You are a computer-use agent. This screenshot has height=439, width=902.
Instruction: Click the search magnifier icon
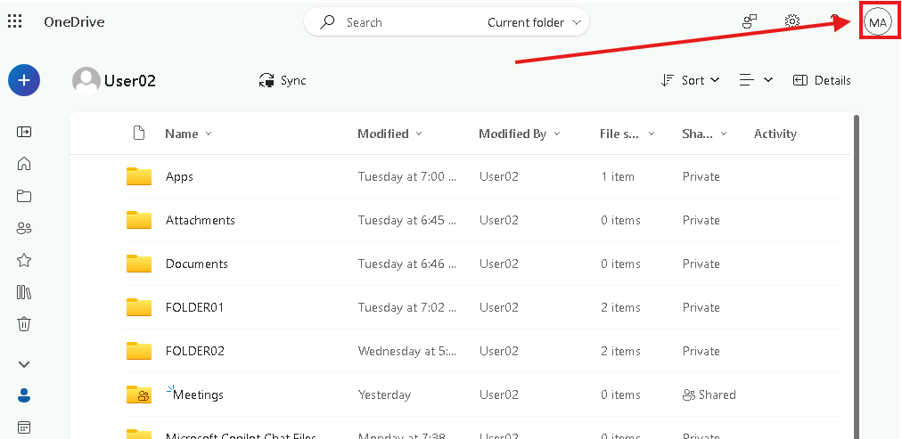coord(327,22)
